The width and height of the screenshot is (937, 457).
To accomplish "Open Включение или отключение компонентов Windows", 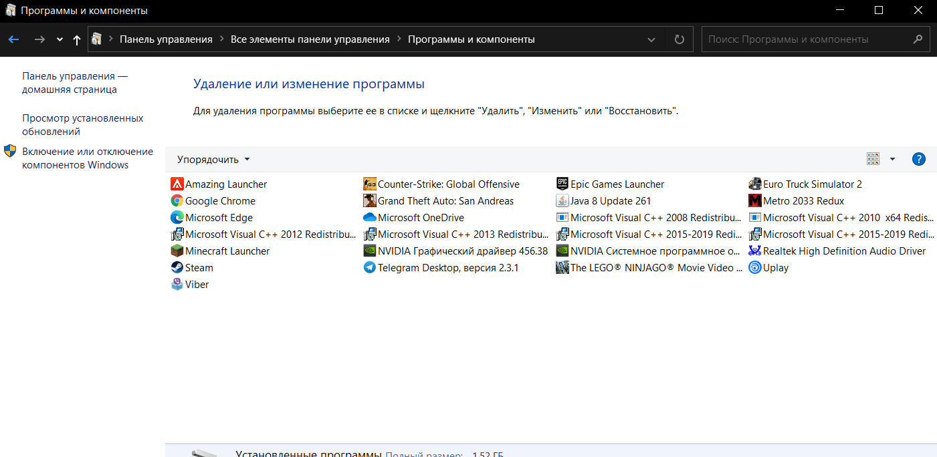I will pos(88,158).
